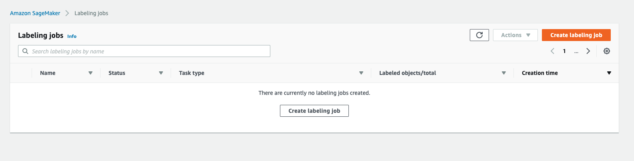Click the search magnifier icon

25,51
